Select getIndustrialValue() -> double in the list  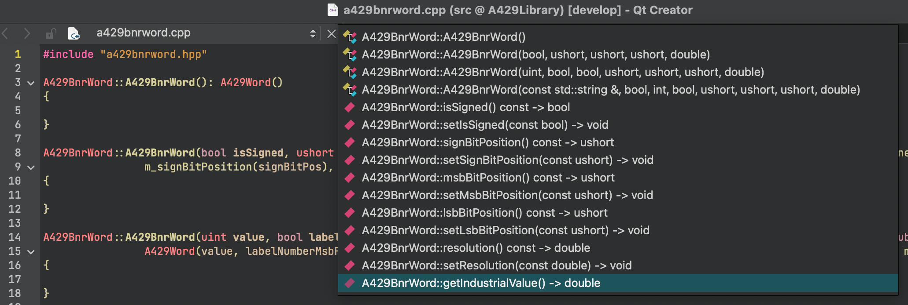pyautogui.click(x=481, y=283)
